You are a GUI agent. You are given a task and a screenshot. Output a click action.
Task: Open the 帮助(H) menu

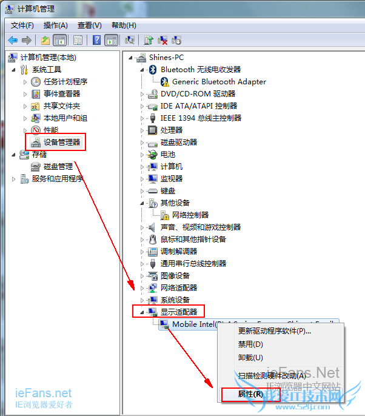(124, 25)
